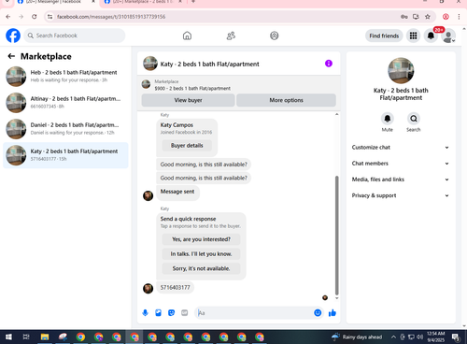467x344 pixels.
Task: Open a new browser tab
Action: coord(193,2)
